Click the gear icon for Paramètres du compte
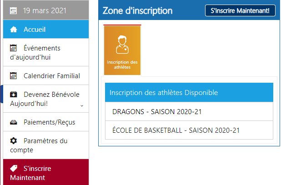Image resolution: width=281 pixels, height=185 pixels. pyautogui.click(x=14, y=141)
